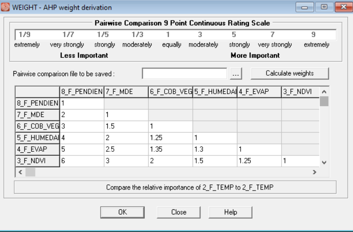
Task: Click vertical scrollbar down arrow
Action: pyautogui.click(x=324, y=162)
